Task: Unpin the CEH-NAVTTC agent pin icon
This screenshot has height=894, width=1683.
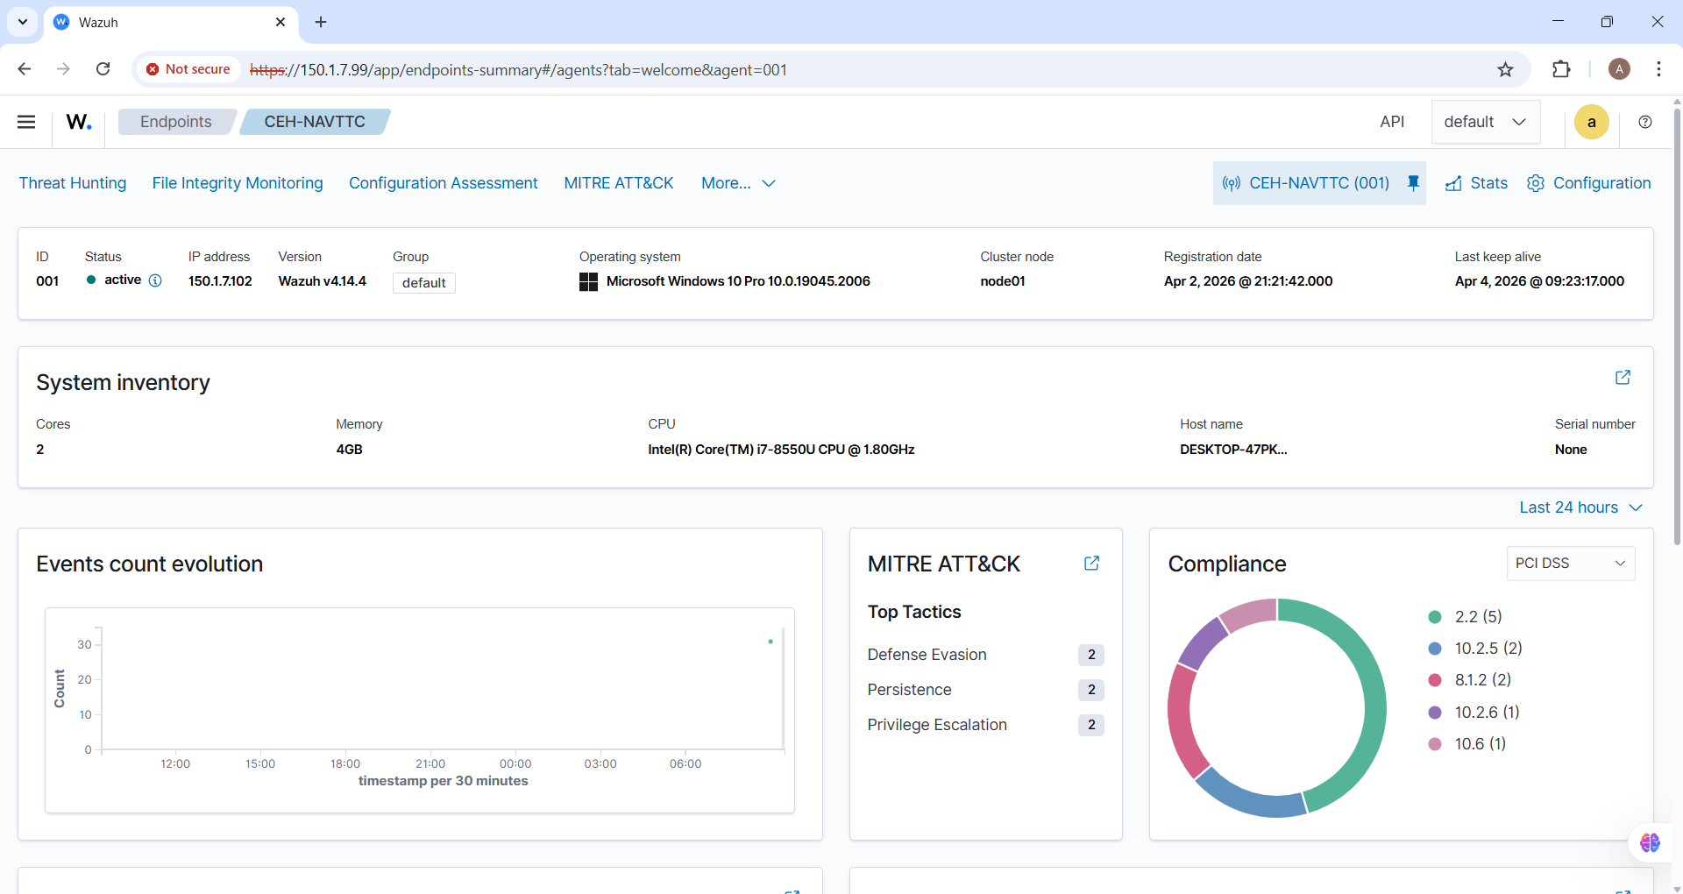Action: (1413, 182)
